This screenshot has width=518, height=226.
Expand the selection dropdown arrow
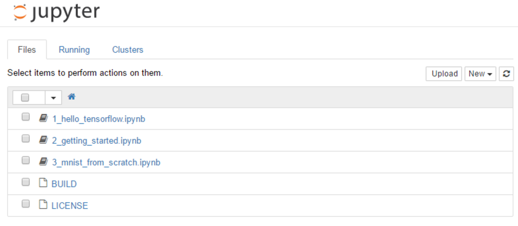(53, 98)
